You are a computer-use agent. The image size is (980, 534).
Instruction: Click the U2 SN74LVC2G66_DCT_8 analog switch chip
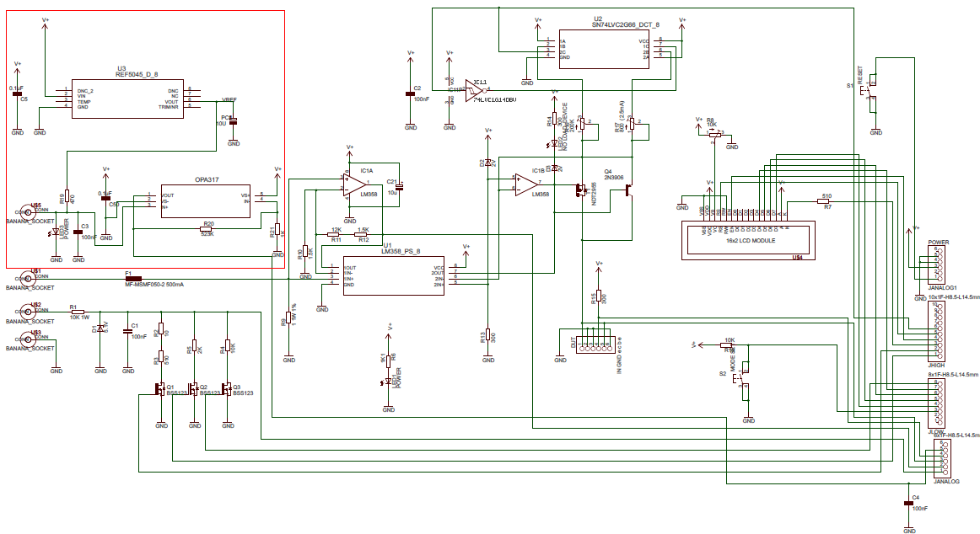(x=605, y=49)
